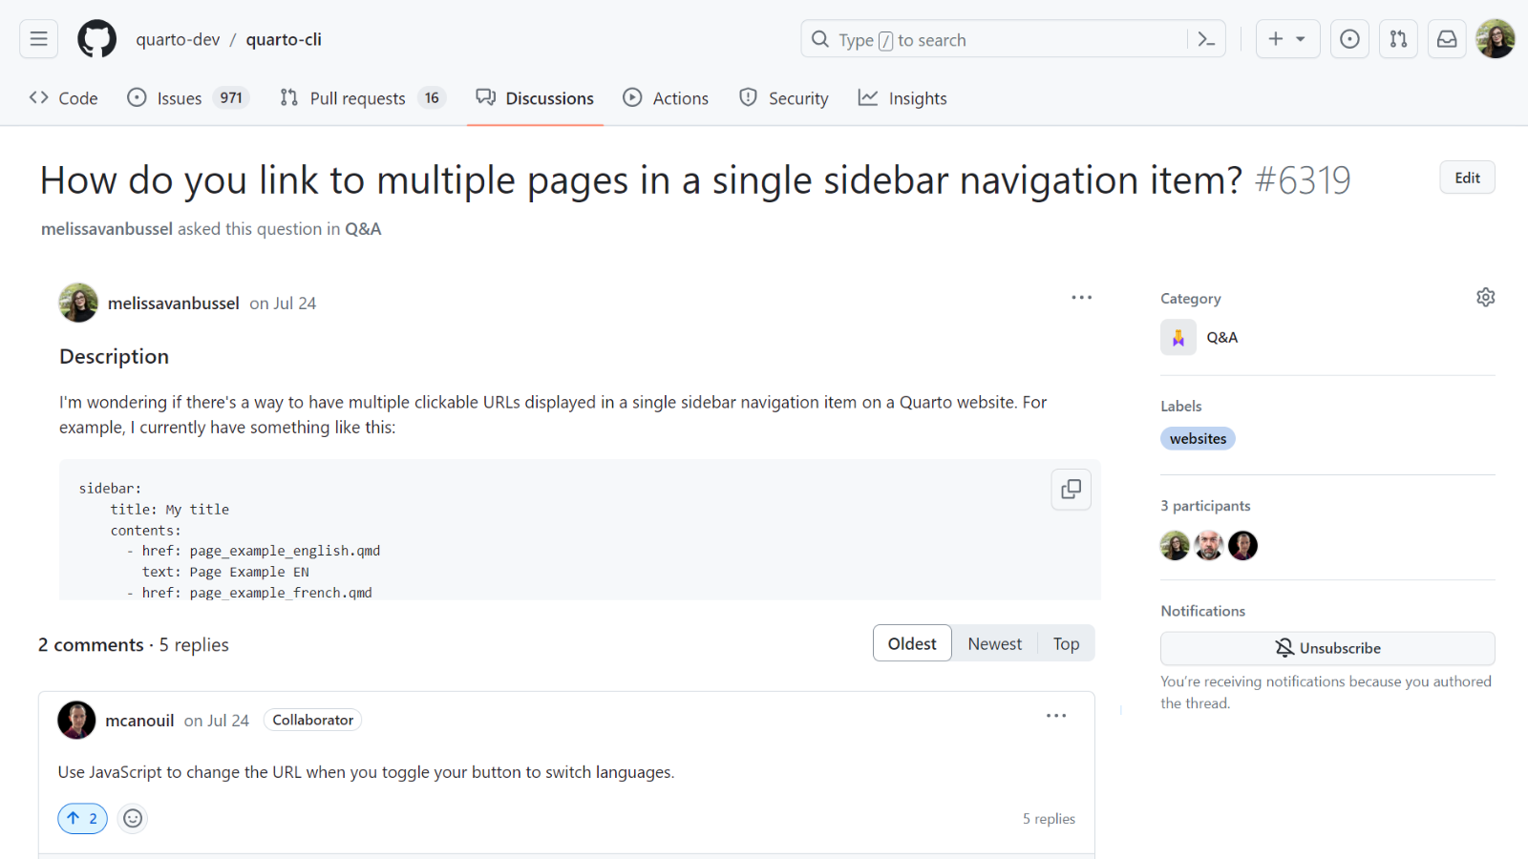Copy the sidebar code block contents
This screenshot has width=1528, height=859.
(x=1071, y=490)
